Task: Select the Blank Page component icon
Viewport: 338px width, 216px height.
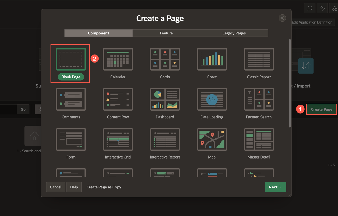Action: (71, 59)
